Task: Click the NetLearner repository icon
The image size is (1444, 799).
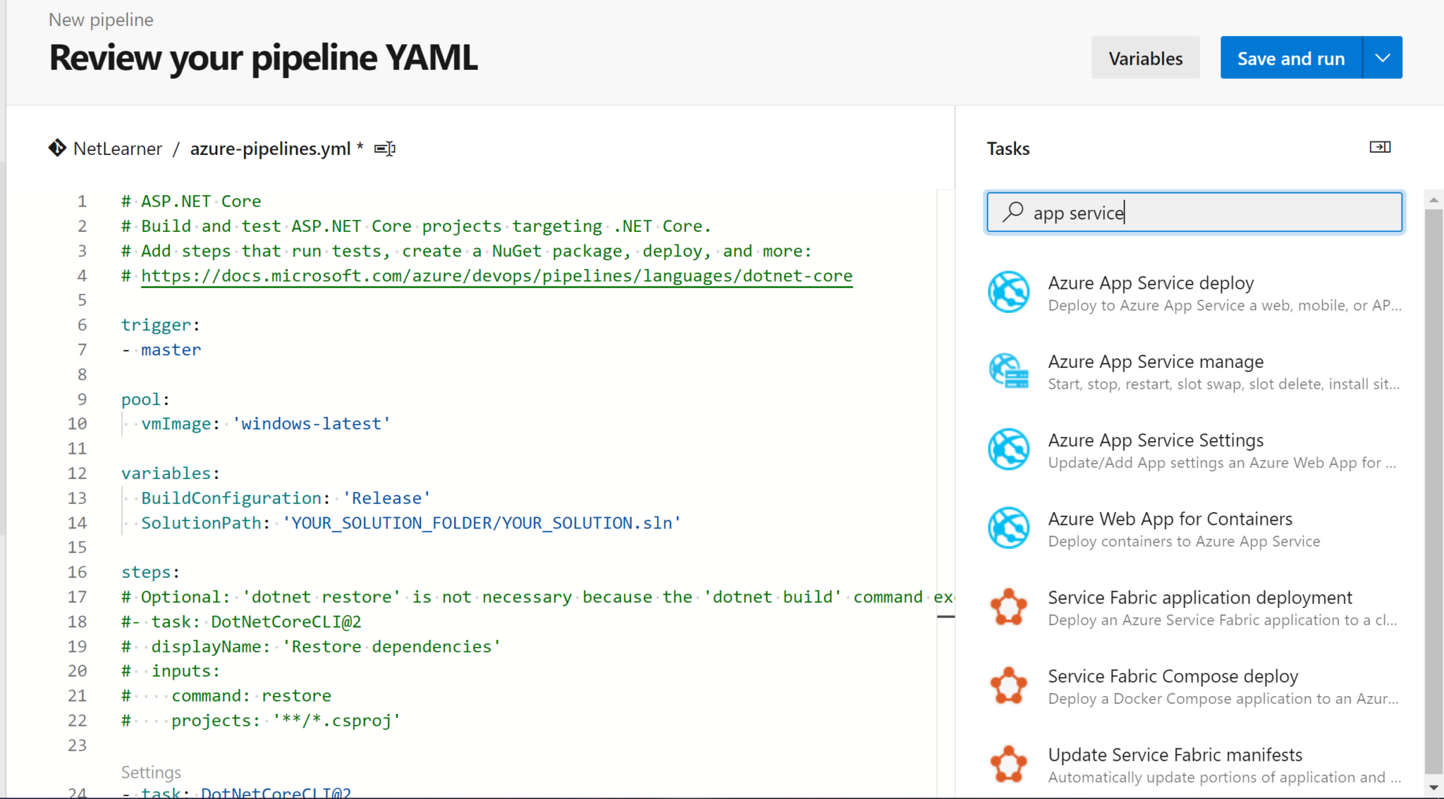Action: pyautogui.click(x=56, y=149)
